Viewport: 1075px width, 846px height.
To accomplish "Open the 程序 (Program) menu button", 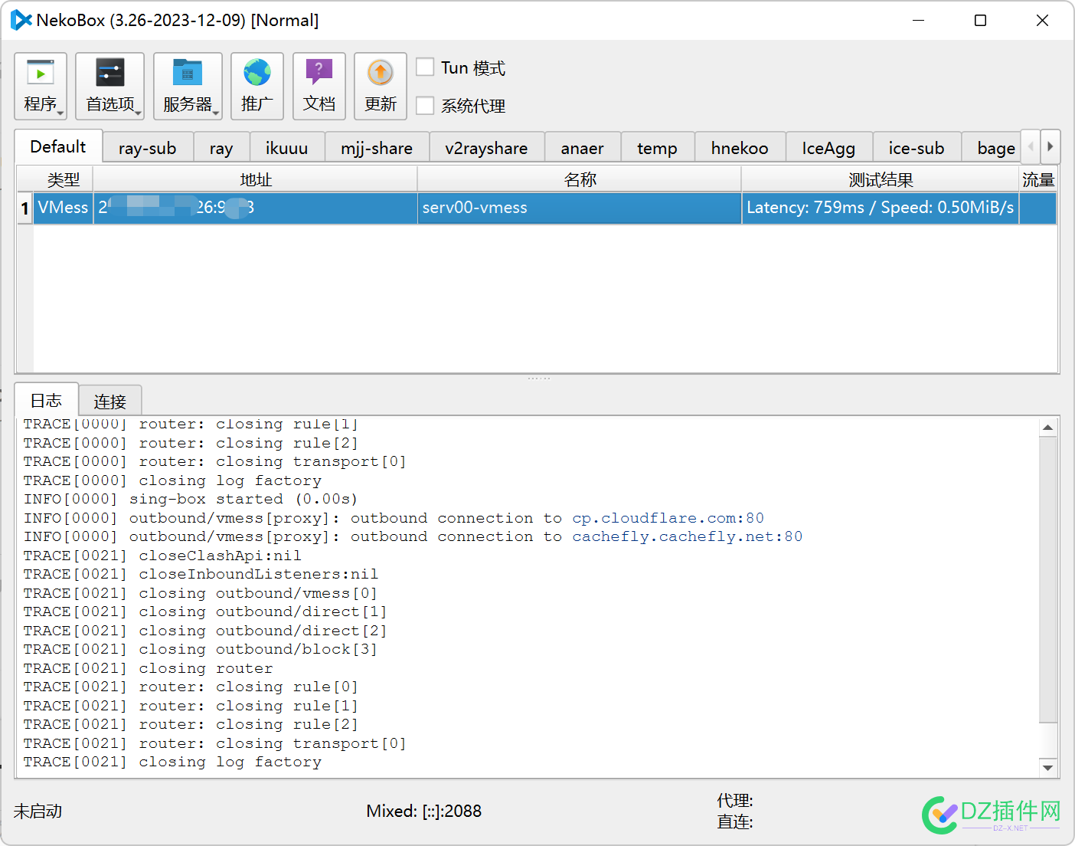I will coord(41,86).
